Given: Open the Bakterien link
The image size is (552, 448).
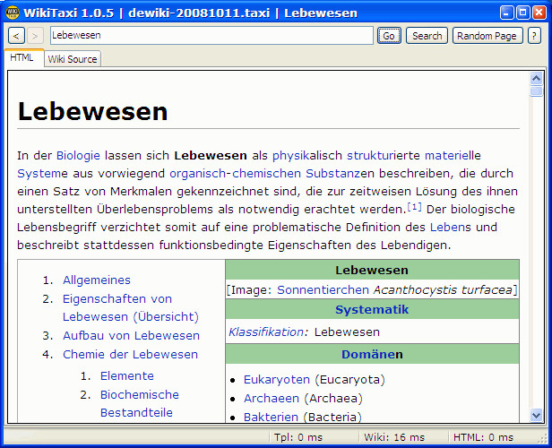Looking at the screenshot, I should (271, 417).
